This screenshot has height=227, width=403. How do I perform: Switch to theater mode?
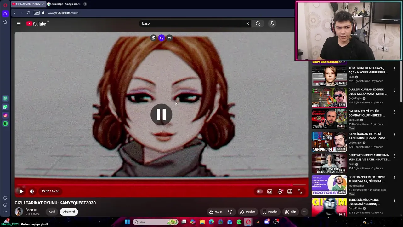pos(290,191)
